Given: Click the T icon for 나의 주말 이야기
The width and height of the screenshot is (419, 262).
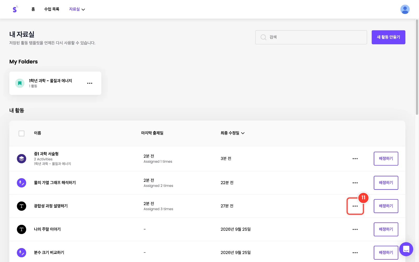Looking at the screenshot, I should [21, 229].
